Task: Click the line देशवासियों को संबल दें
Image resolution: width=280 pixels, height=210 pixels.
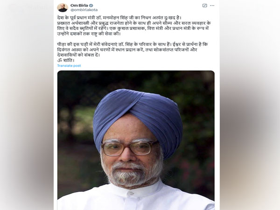Action: point(78,55)
